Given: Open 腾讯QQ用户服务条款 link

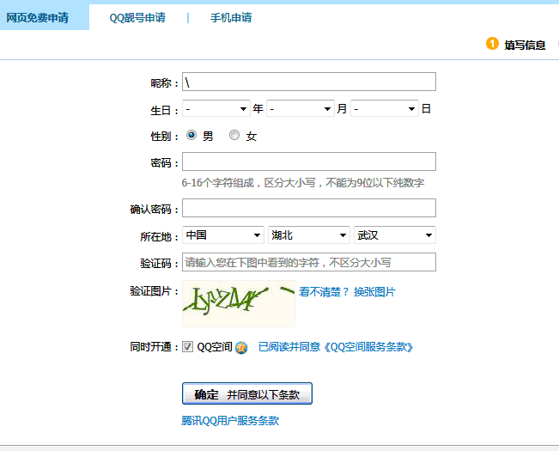Looking at the screenshot, I should [230, 421].
